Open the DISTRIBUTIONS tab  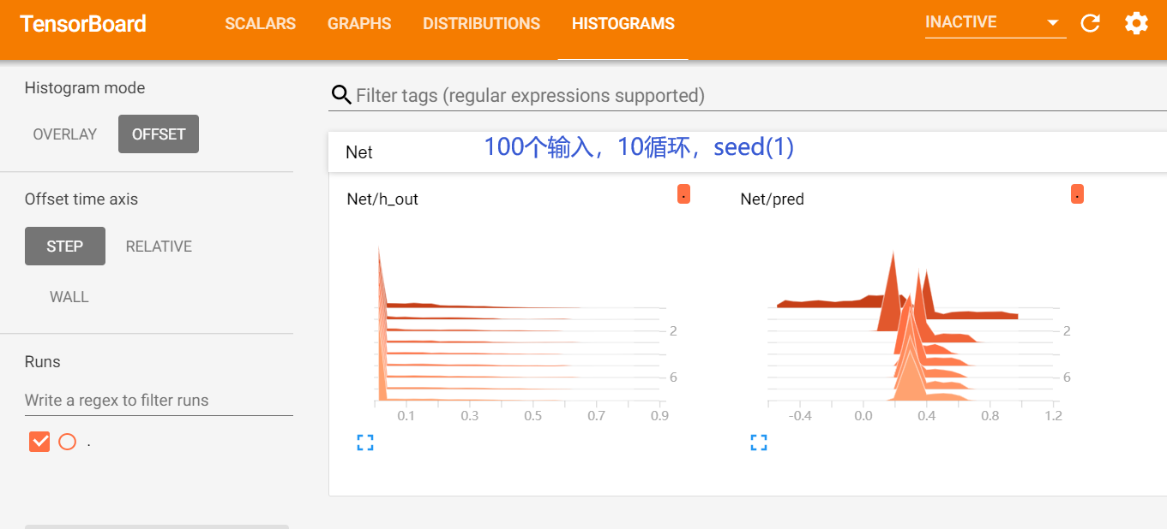point(481,23)
